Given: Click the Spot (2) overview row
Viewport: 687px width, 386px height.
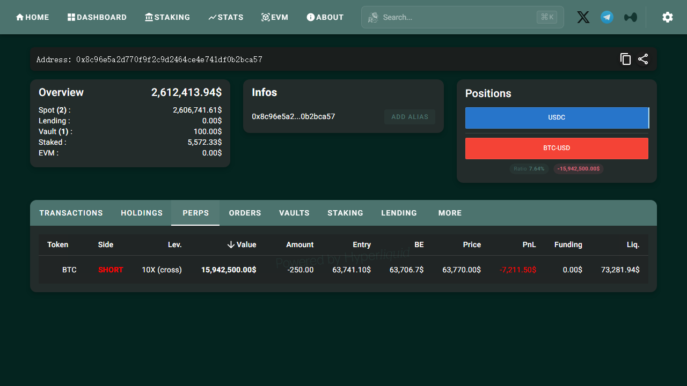Looking at the screenshot, I should (x=130, y=110).
